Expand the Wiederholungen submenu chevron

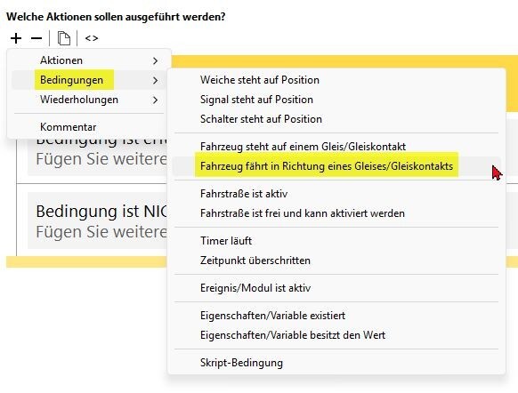pyautogui.click(x=155, y=100)
